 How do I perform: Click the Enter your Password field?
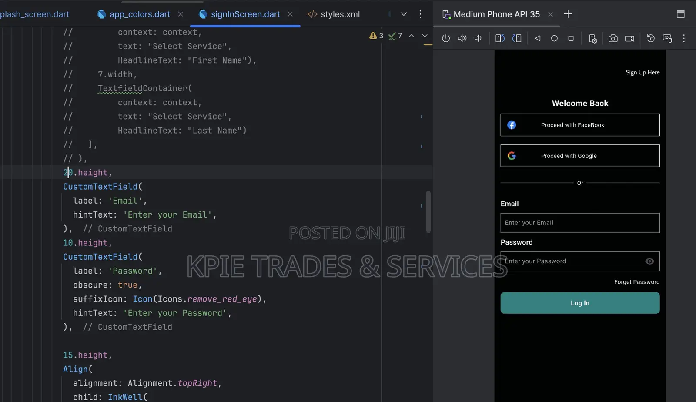(x=580, y=261)
